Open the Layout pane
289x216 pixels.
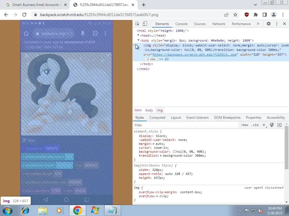(x=176, y=118)
